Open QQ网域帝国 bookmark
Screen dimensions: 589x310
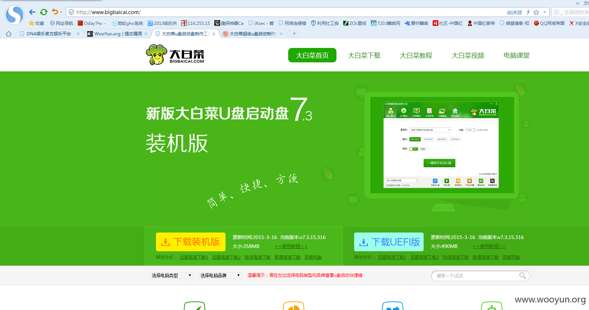point(549,23)
